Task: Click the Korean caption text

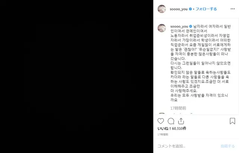Action: tap(201, 63)
